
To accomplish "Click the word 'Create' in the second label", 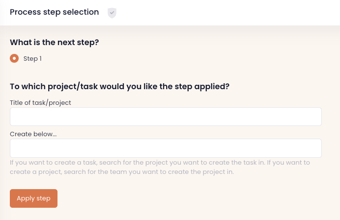I will [x=20, y=134].
